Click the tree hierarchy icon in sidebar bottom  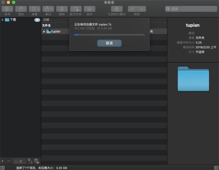click(30, 161)
